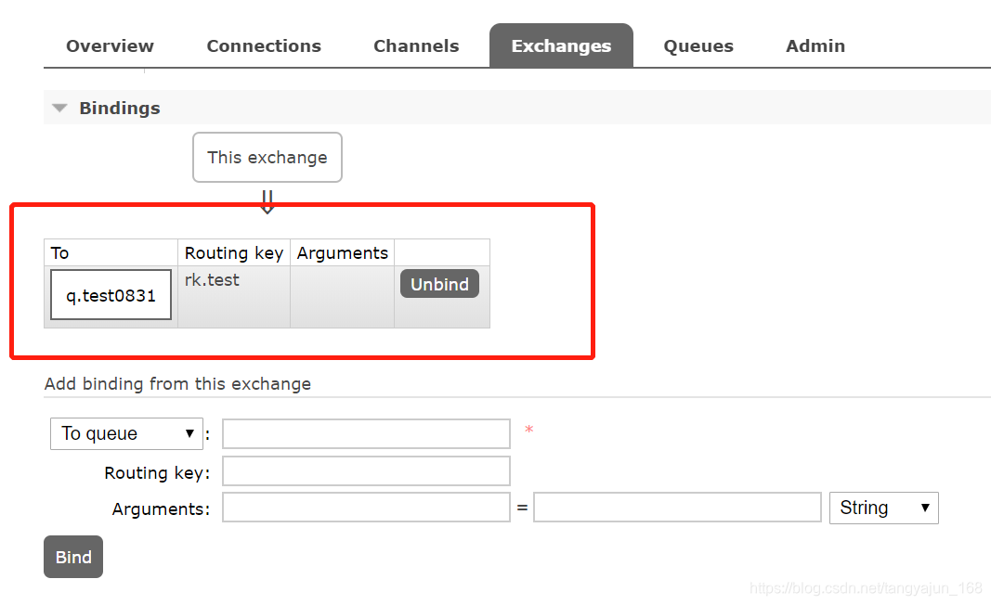Focus the Routing key input field
991x605 pixels.
(366, 471)
